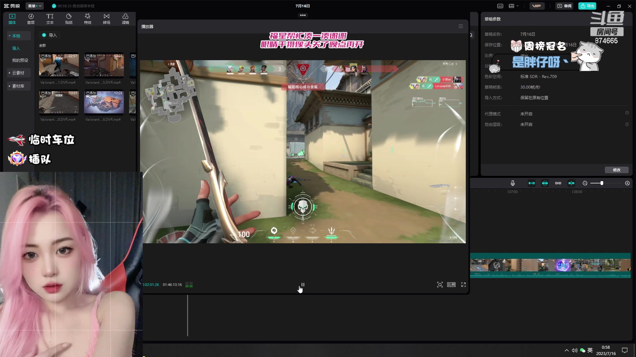636x357 pixels.
Task: Zoom in the timeline with plus icon
Action: pyautogui.click(x=627, y=183)
